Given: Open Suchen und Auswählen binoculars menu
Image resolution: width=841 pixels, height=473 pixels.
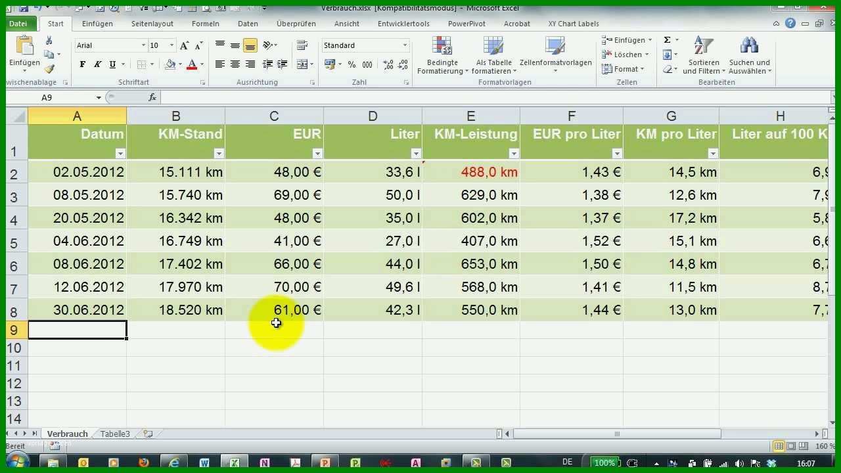Looking at the screenshot, I should [x=750, y=55].
